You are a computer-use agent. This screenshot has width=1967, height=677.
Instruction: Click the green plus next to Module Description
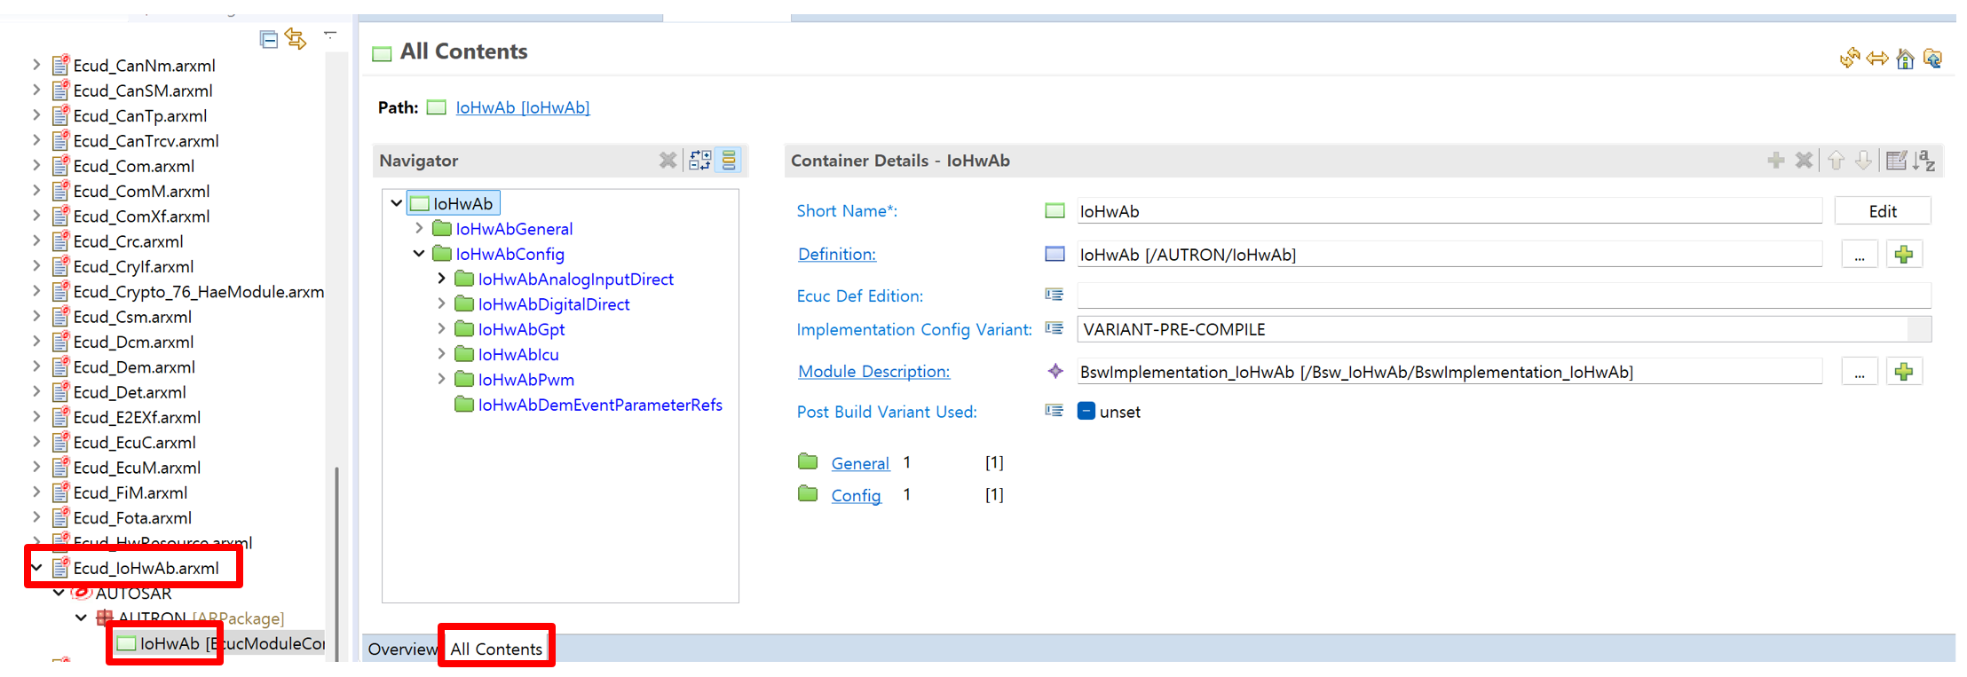[1903, 373]
